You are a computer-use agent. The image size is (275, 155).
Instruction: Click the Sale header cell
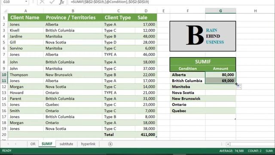pyautogui.click(x=146, y=18)
